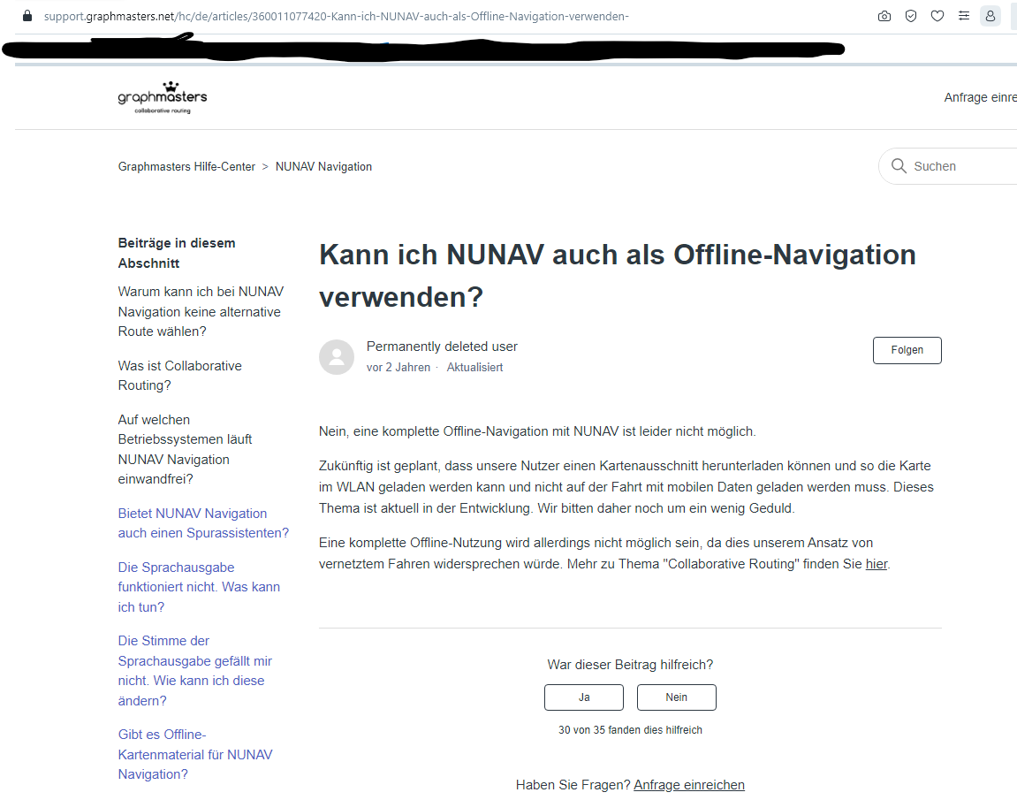
Task: Click the magnifier icon in search box
Action: 899,166
